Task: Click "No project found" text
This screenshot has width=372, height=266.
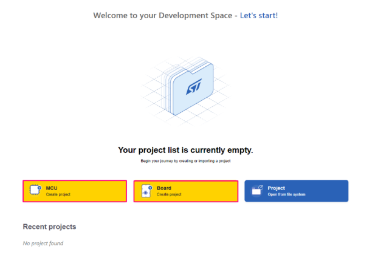Action: pyautogui.click(x=43, y=244)
